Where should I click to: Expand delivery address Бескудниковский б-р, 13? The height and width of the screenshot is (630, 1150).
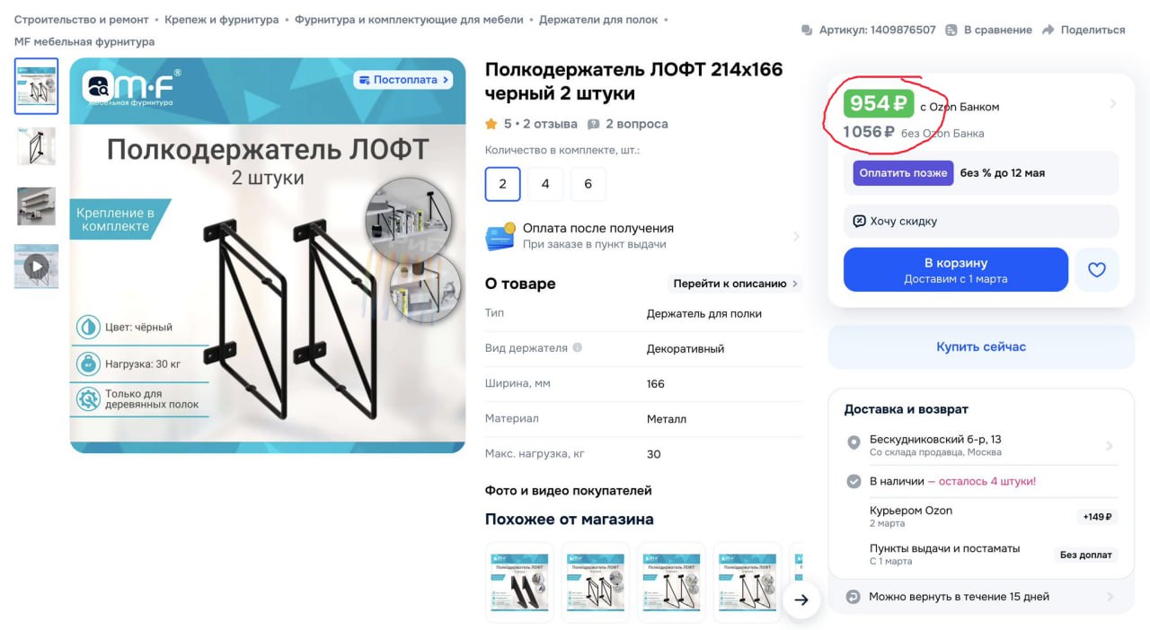983,445
